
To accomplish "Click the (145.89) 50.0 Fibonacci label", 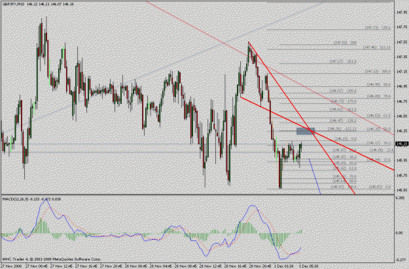I will tap(345, 163).
